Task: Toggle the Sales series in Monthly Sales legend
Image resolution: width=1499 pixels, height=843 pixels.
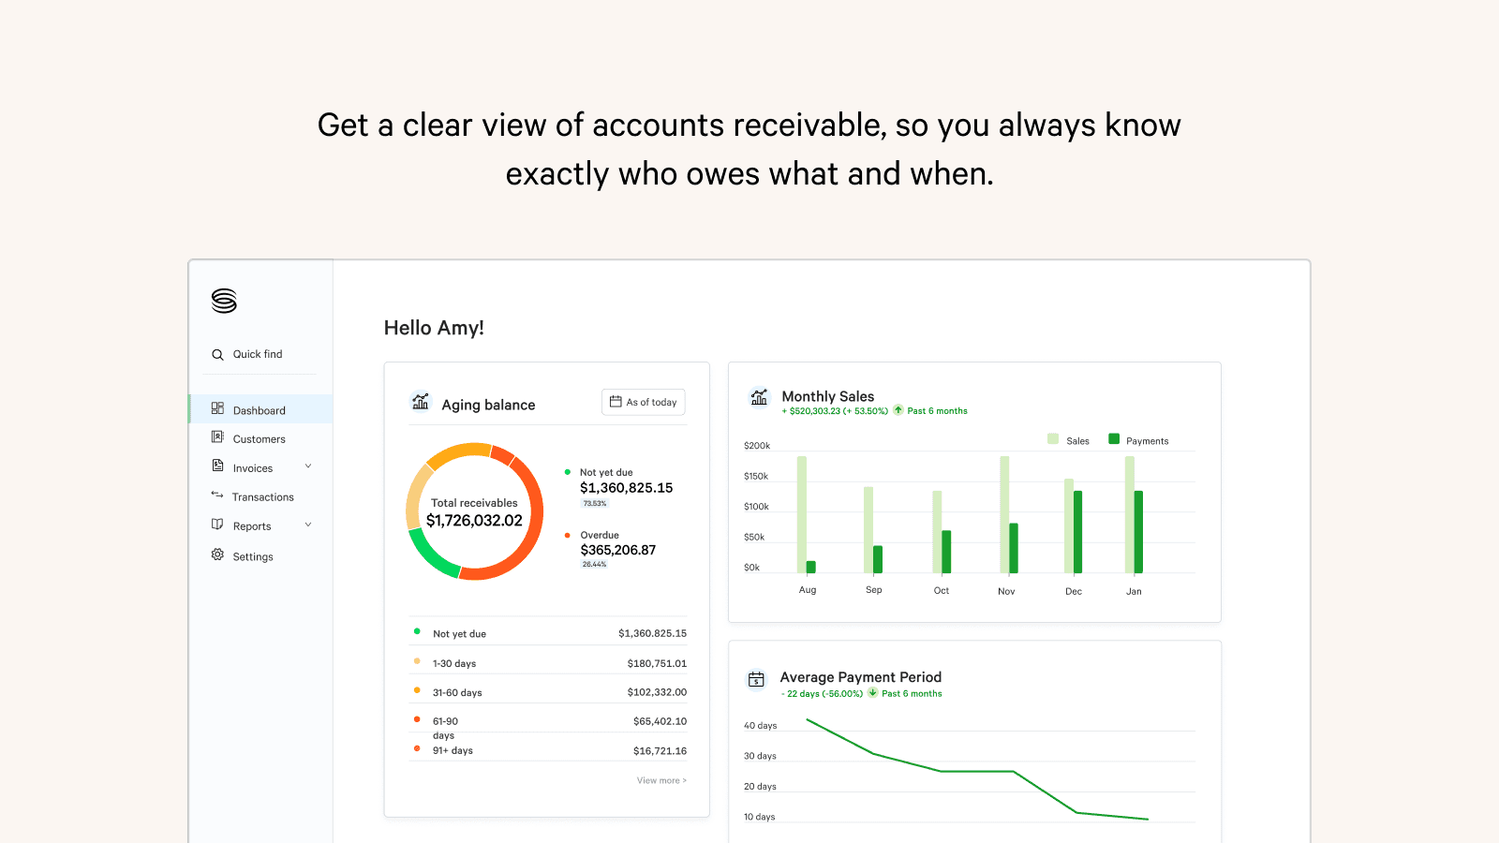Action: tap(1052, 438)
